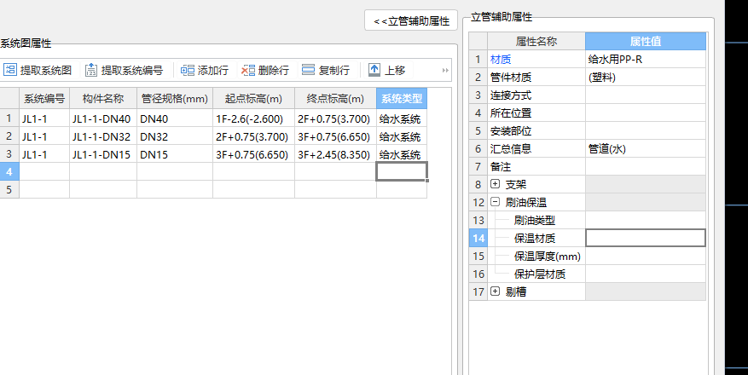
Task: Select the 管径规格(mm) column header
Action: coord(175,99)
